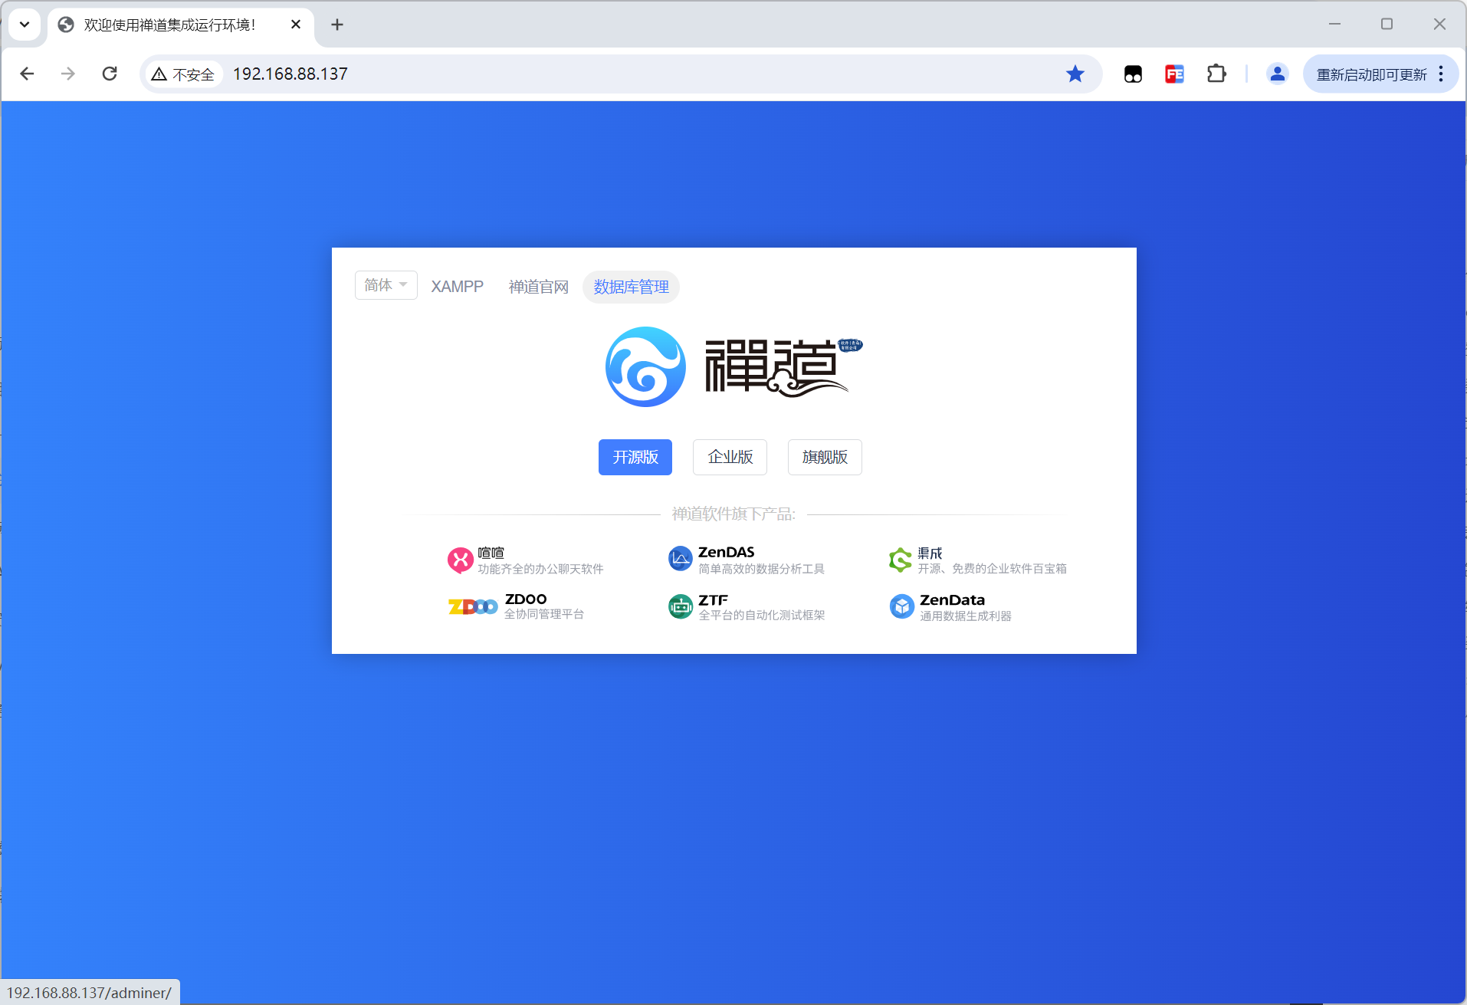The width and height of the screenshot is (1467, 1005).
Task: Maximize the browser window
Action: click(x=1387, y=24)
